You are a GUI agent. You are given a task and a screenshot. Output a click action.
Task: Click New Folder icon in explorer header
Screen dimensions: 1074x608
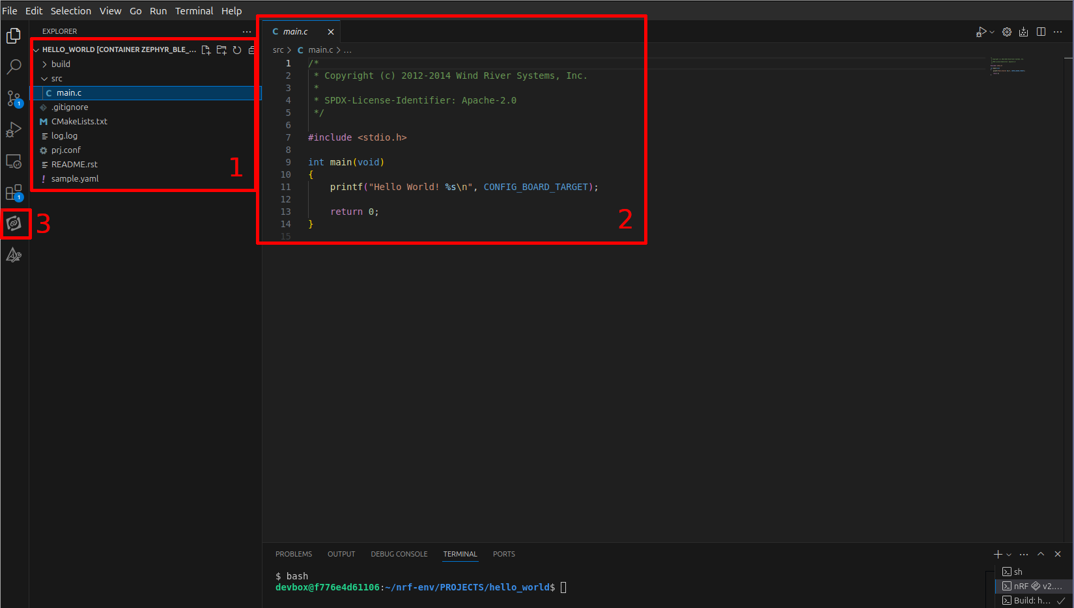click(221, 49)
